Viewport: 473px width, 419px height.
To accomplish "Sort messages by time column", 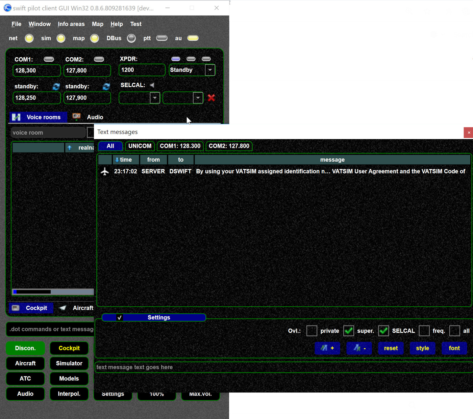I will 126,160.
